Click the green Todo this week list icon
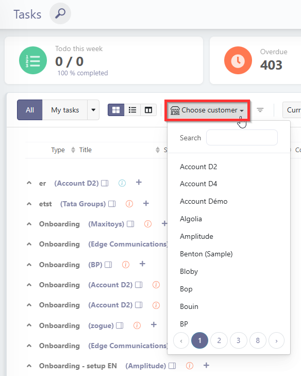This screenshot has width=301, height=376. coord(33,60)
